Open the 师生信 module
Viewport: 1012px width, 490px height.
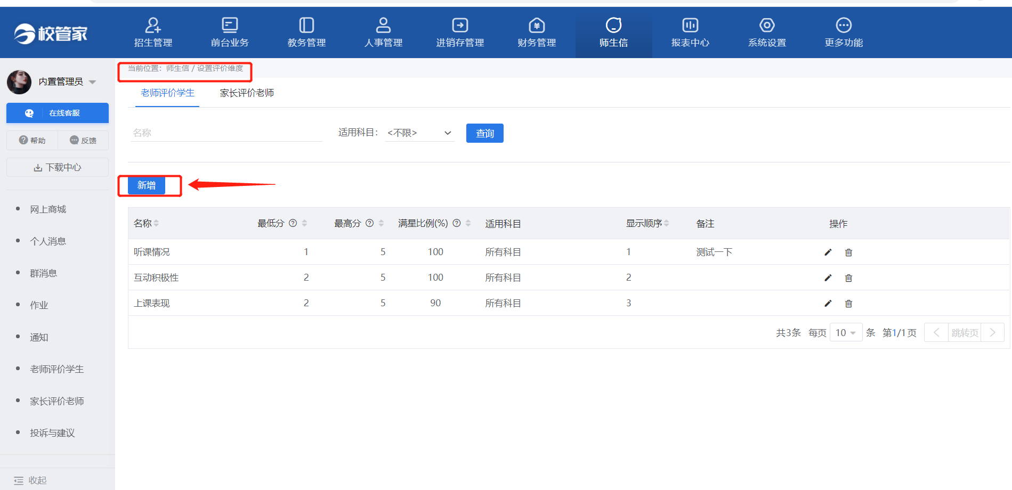point(613,32)
